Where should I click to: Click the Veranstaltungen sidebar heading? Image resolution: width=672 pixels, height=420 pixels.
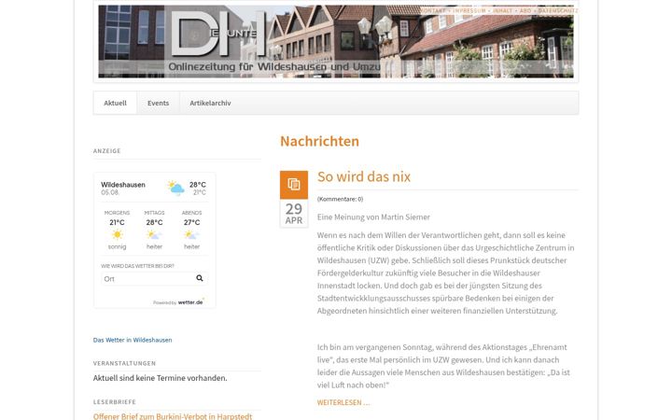124,363
